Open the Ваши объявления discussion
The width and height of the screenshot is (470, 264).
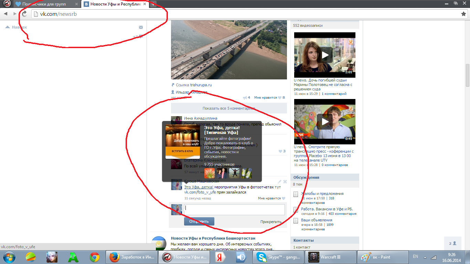(x=317, y=220)
